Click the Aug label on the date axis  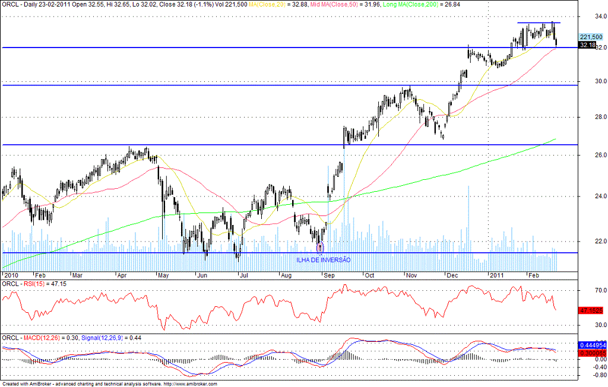click(x=286, y=275)
